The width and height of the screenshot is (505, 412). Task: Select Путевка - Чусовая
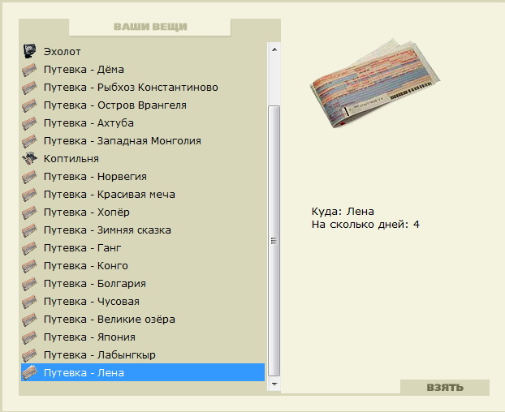point(143,302)
